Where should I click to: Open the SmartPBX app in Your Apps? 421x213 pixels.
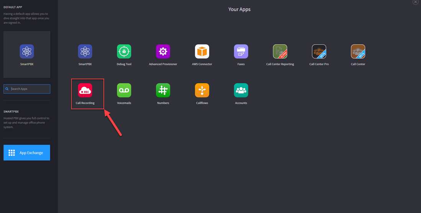point(85,52)
